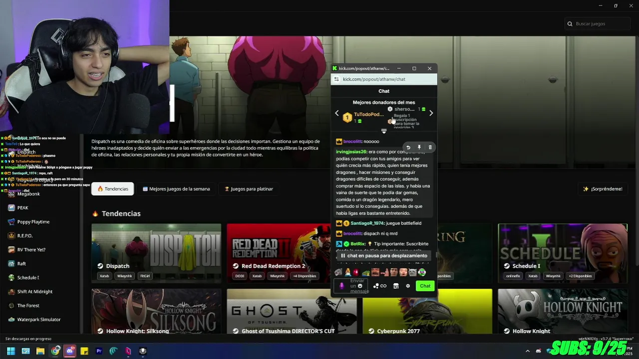Expand +4 Disponibles under Red Dead Redemption 2
This screenshot has height=359, width=639.
coord(305,276)
